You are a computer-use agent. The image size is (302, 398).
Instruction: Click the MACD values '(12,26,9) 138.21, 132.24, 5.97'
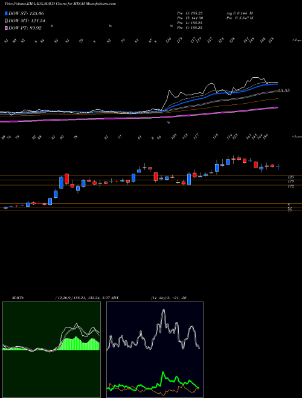coord(83,298)
